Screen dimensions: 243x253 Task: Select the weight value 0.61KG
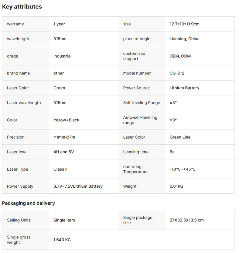click(176, 186)
